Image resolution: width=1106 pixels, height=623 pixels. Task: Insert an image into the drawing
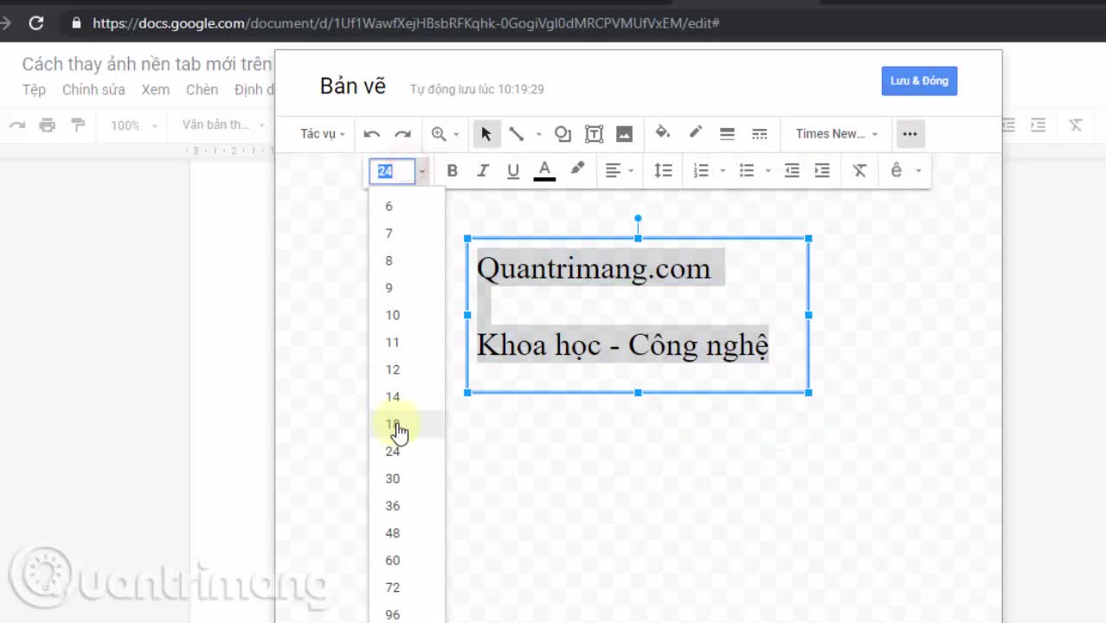(x=624, y=134)
